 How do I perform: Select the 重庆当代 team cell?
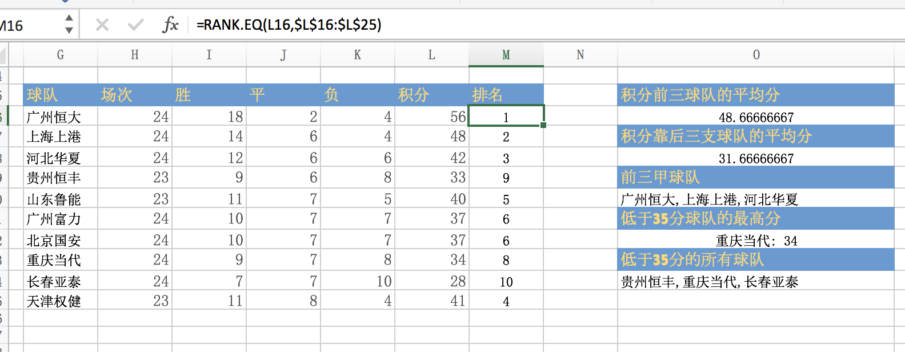[x=61, y=260]
